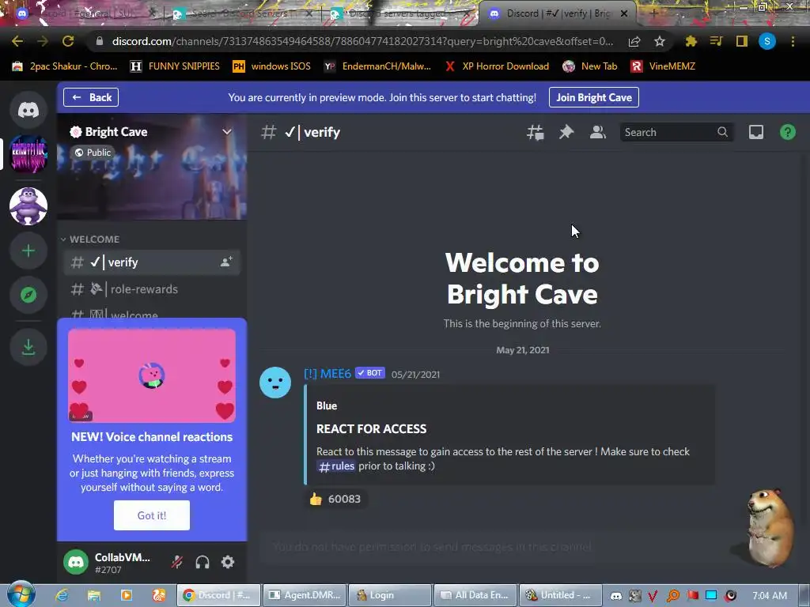Click the CollabVM user avatar

(76, 562)
